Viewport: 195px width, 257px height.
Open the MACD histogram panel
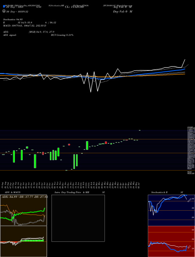(23, 241)
